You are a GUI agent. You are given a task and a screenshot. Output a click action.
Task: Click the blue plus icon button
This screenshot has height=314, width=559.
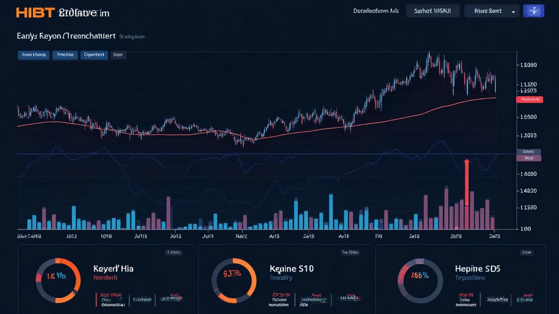(533, 11)
